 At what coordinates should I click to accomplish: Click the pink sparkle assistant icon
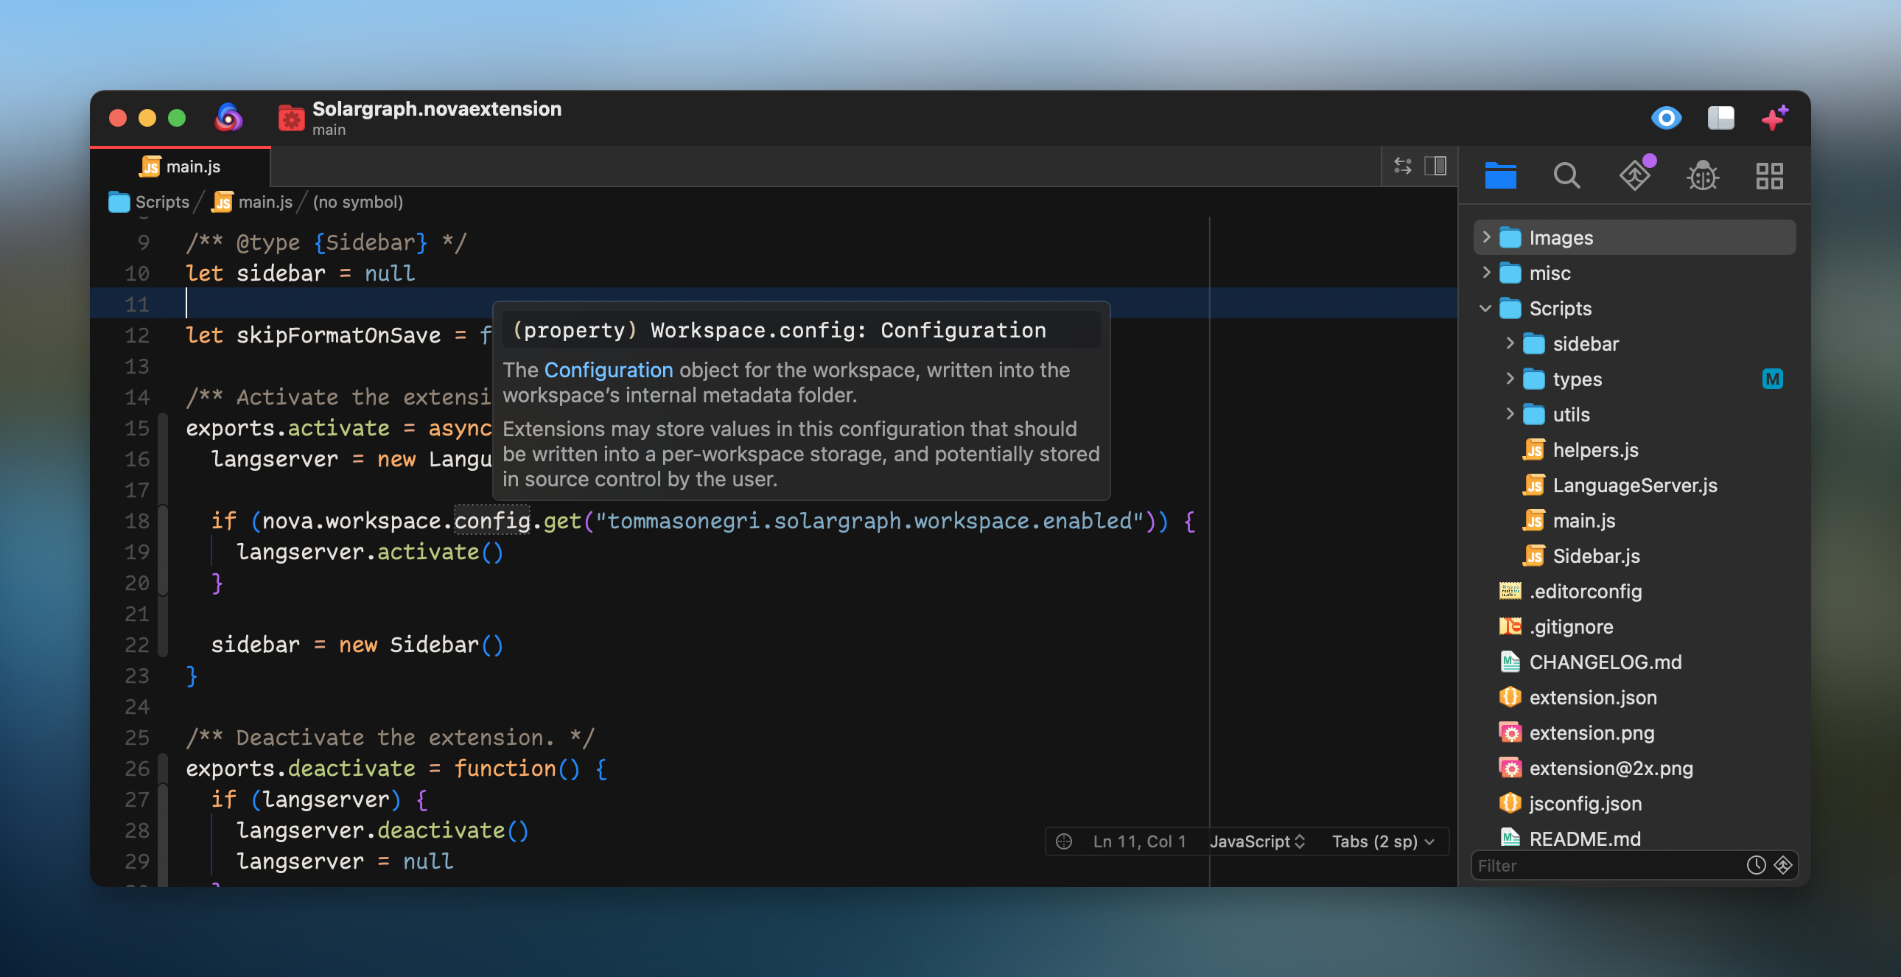point(1774,118)
